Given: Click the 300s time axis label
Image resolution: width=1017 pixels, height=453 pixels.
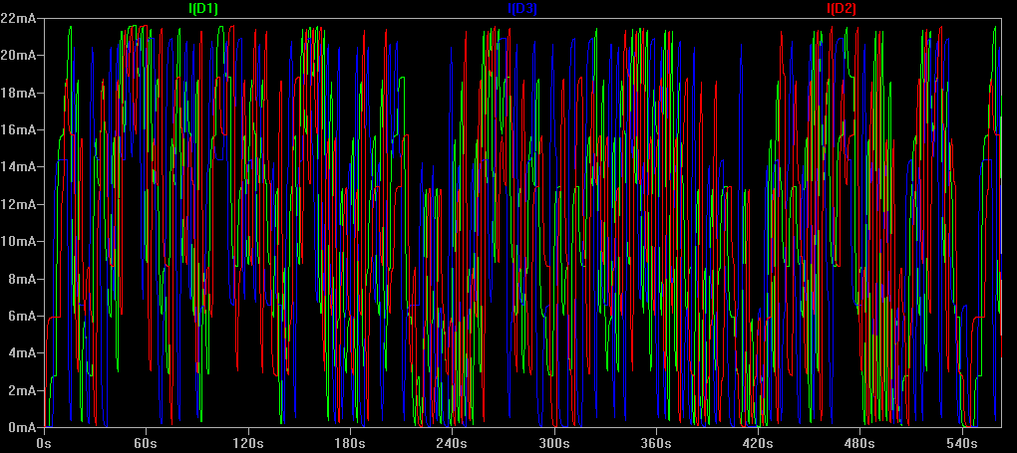Looking at the screenshot, I should (554, 444).
